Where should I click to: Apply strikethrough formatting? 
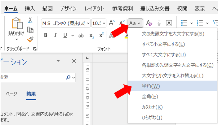[x=81, y=35]
